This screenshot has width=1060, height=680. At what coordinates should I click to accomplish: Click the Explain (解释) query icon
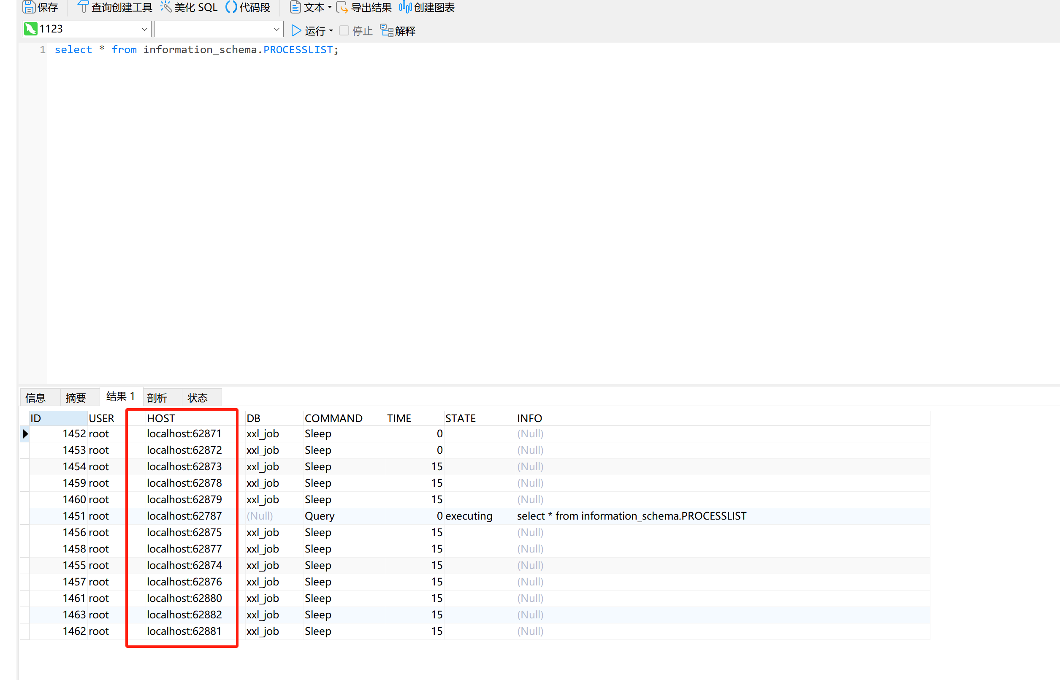tap(387, 30)
